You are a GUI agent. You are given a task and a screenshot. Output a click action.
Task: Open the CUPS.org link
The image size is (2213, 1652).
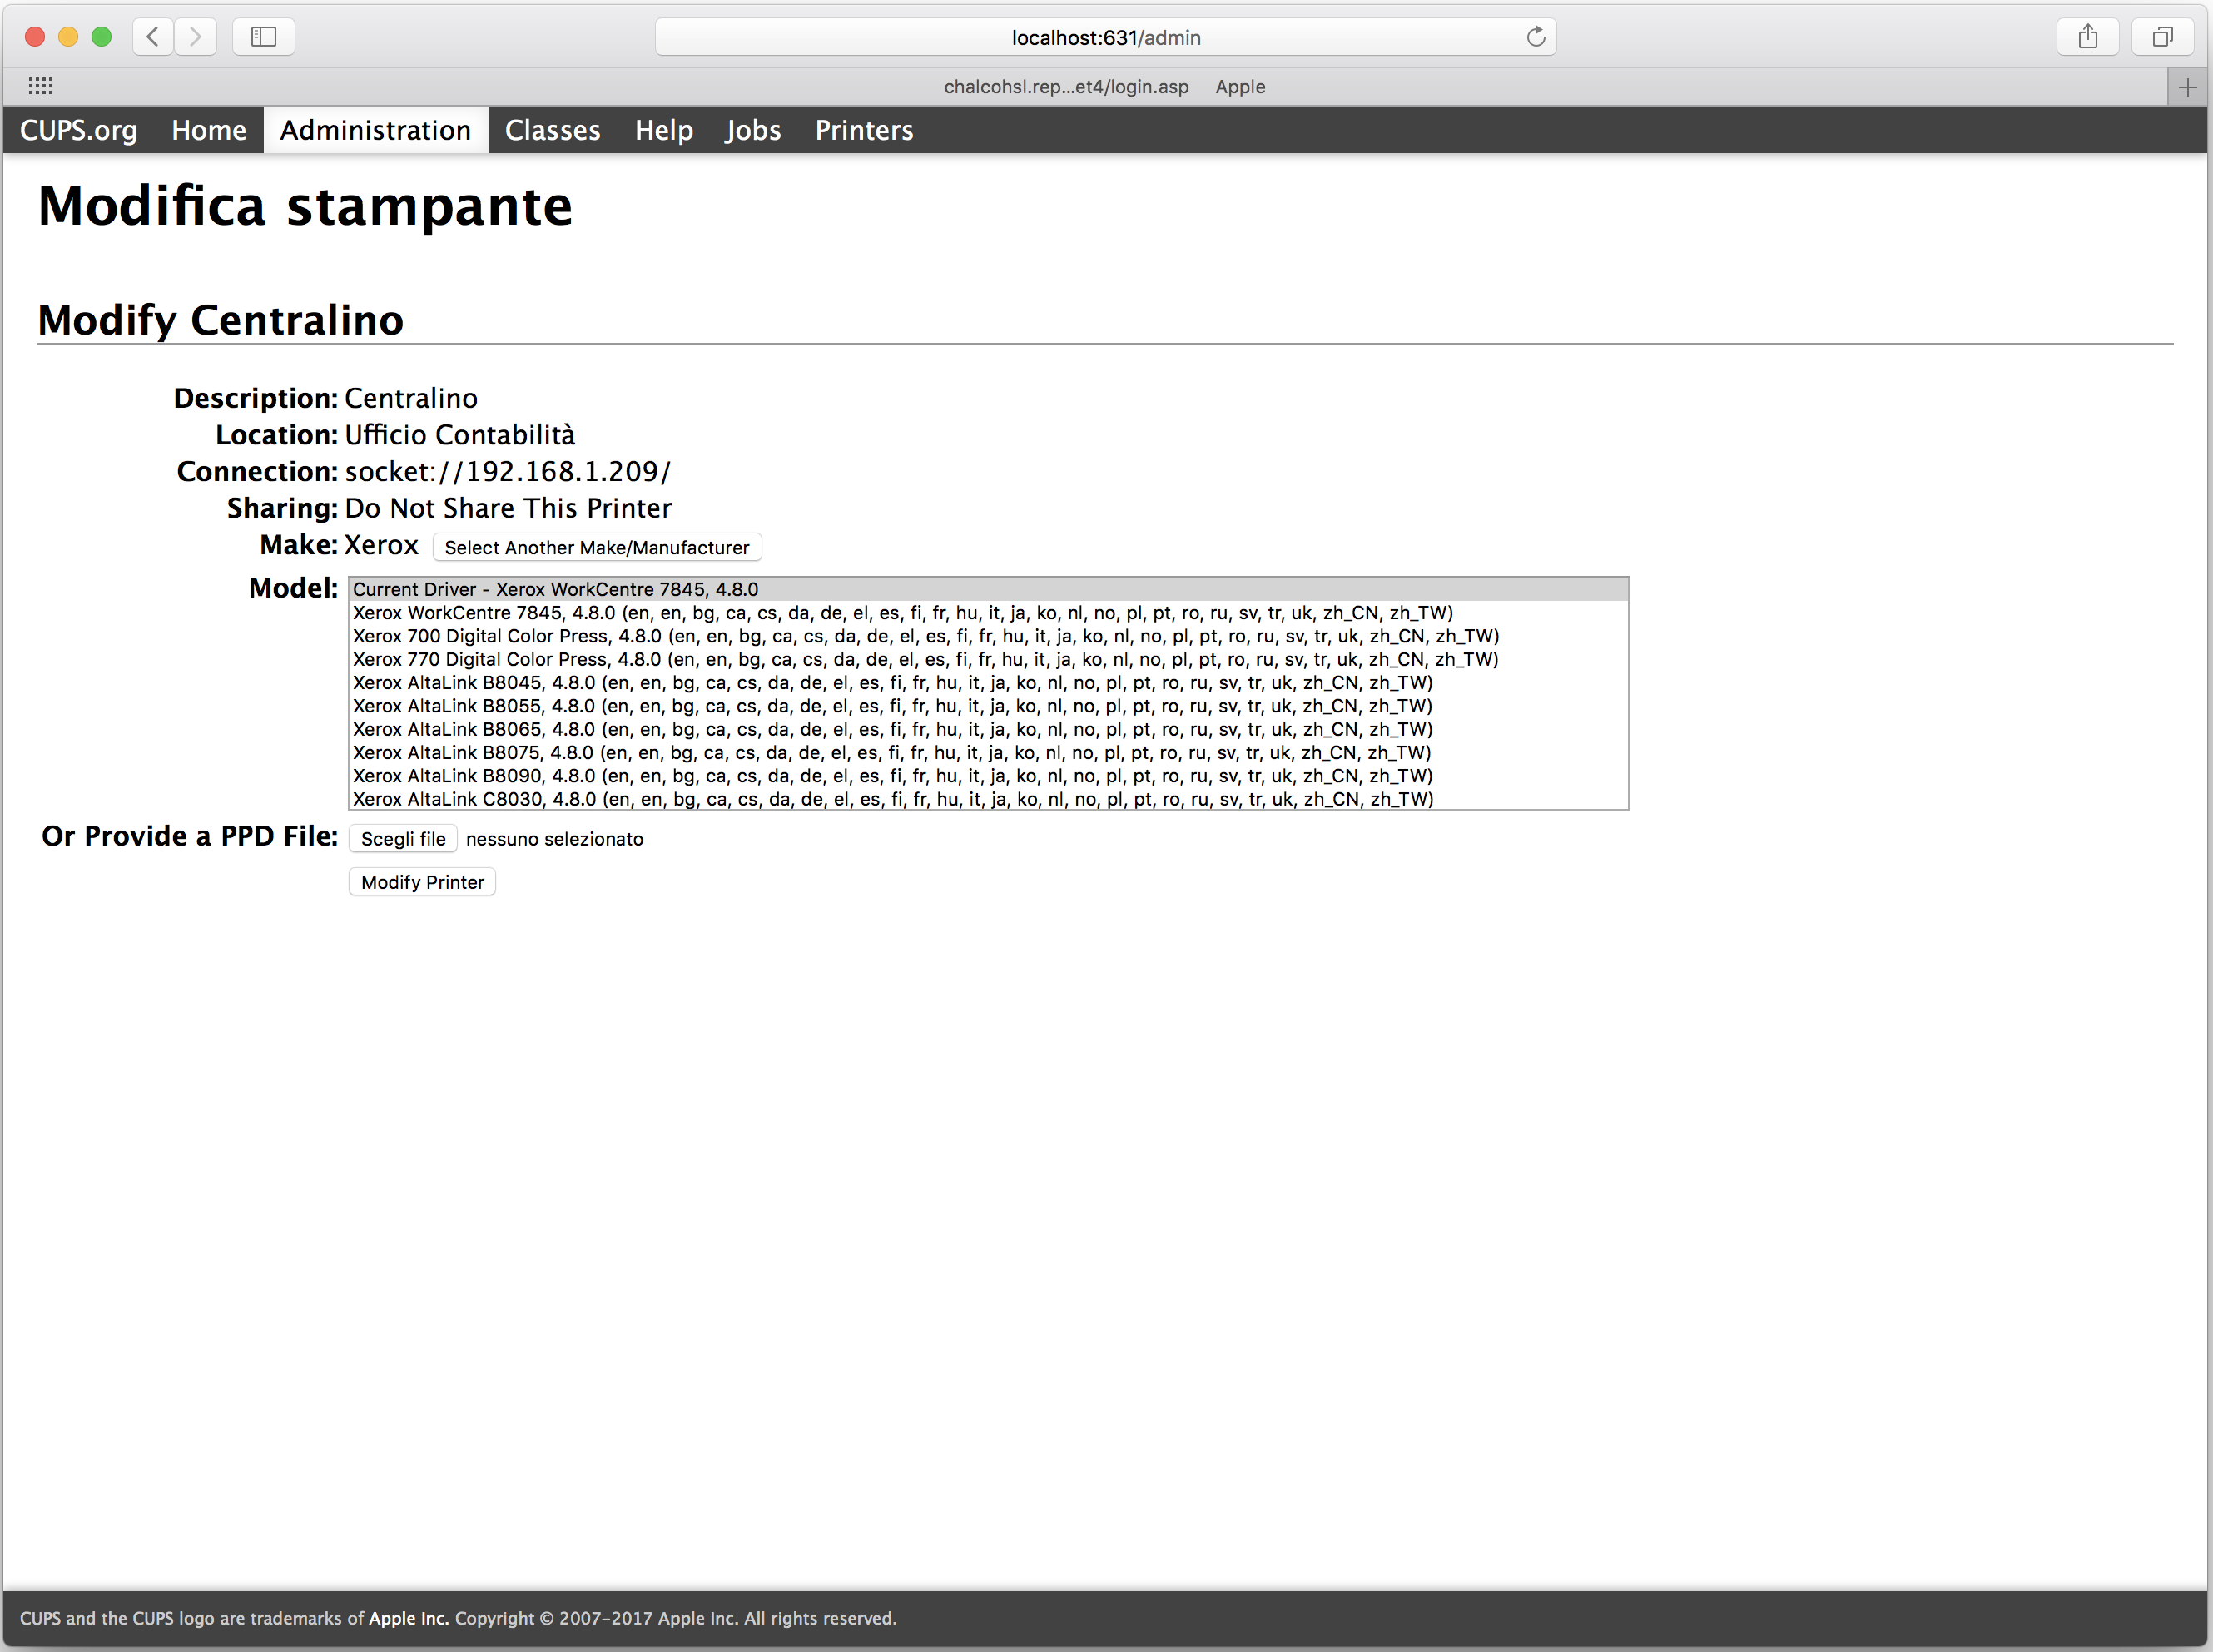[79, 130]
